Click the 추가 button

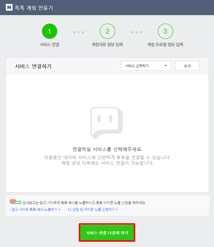click(187, 66)
